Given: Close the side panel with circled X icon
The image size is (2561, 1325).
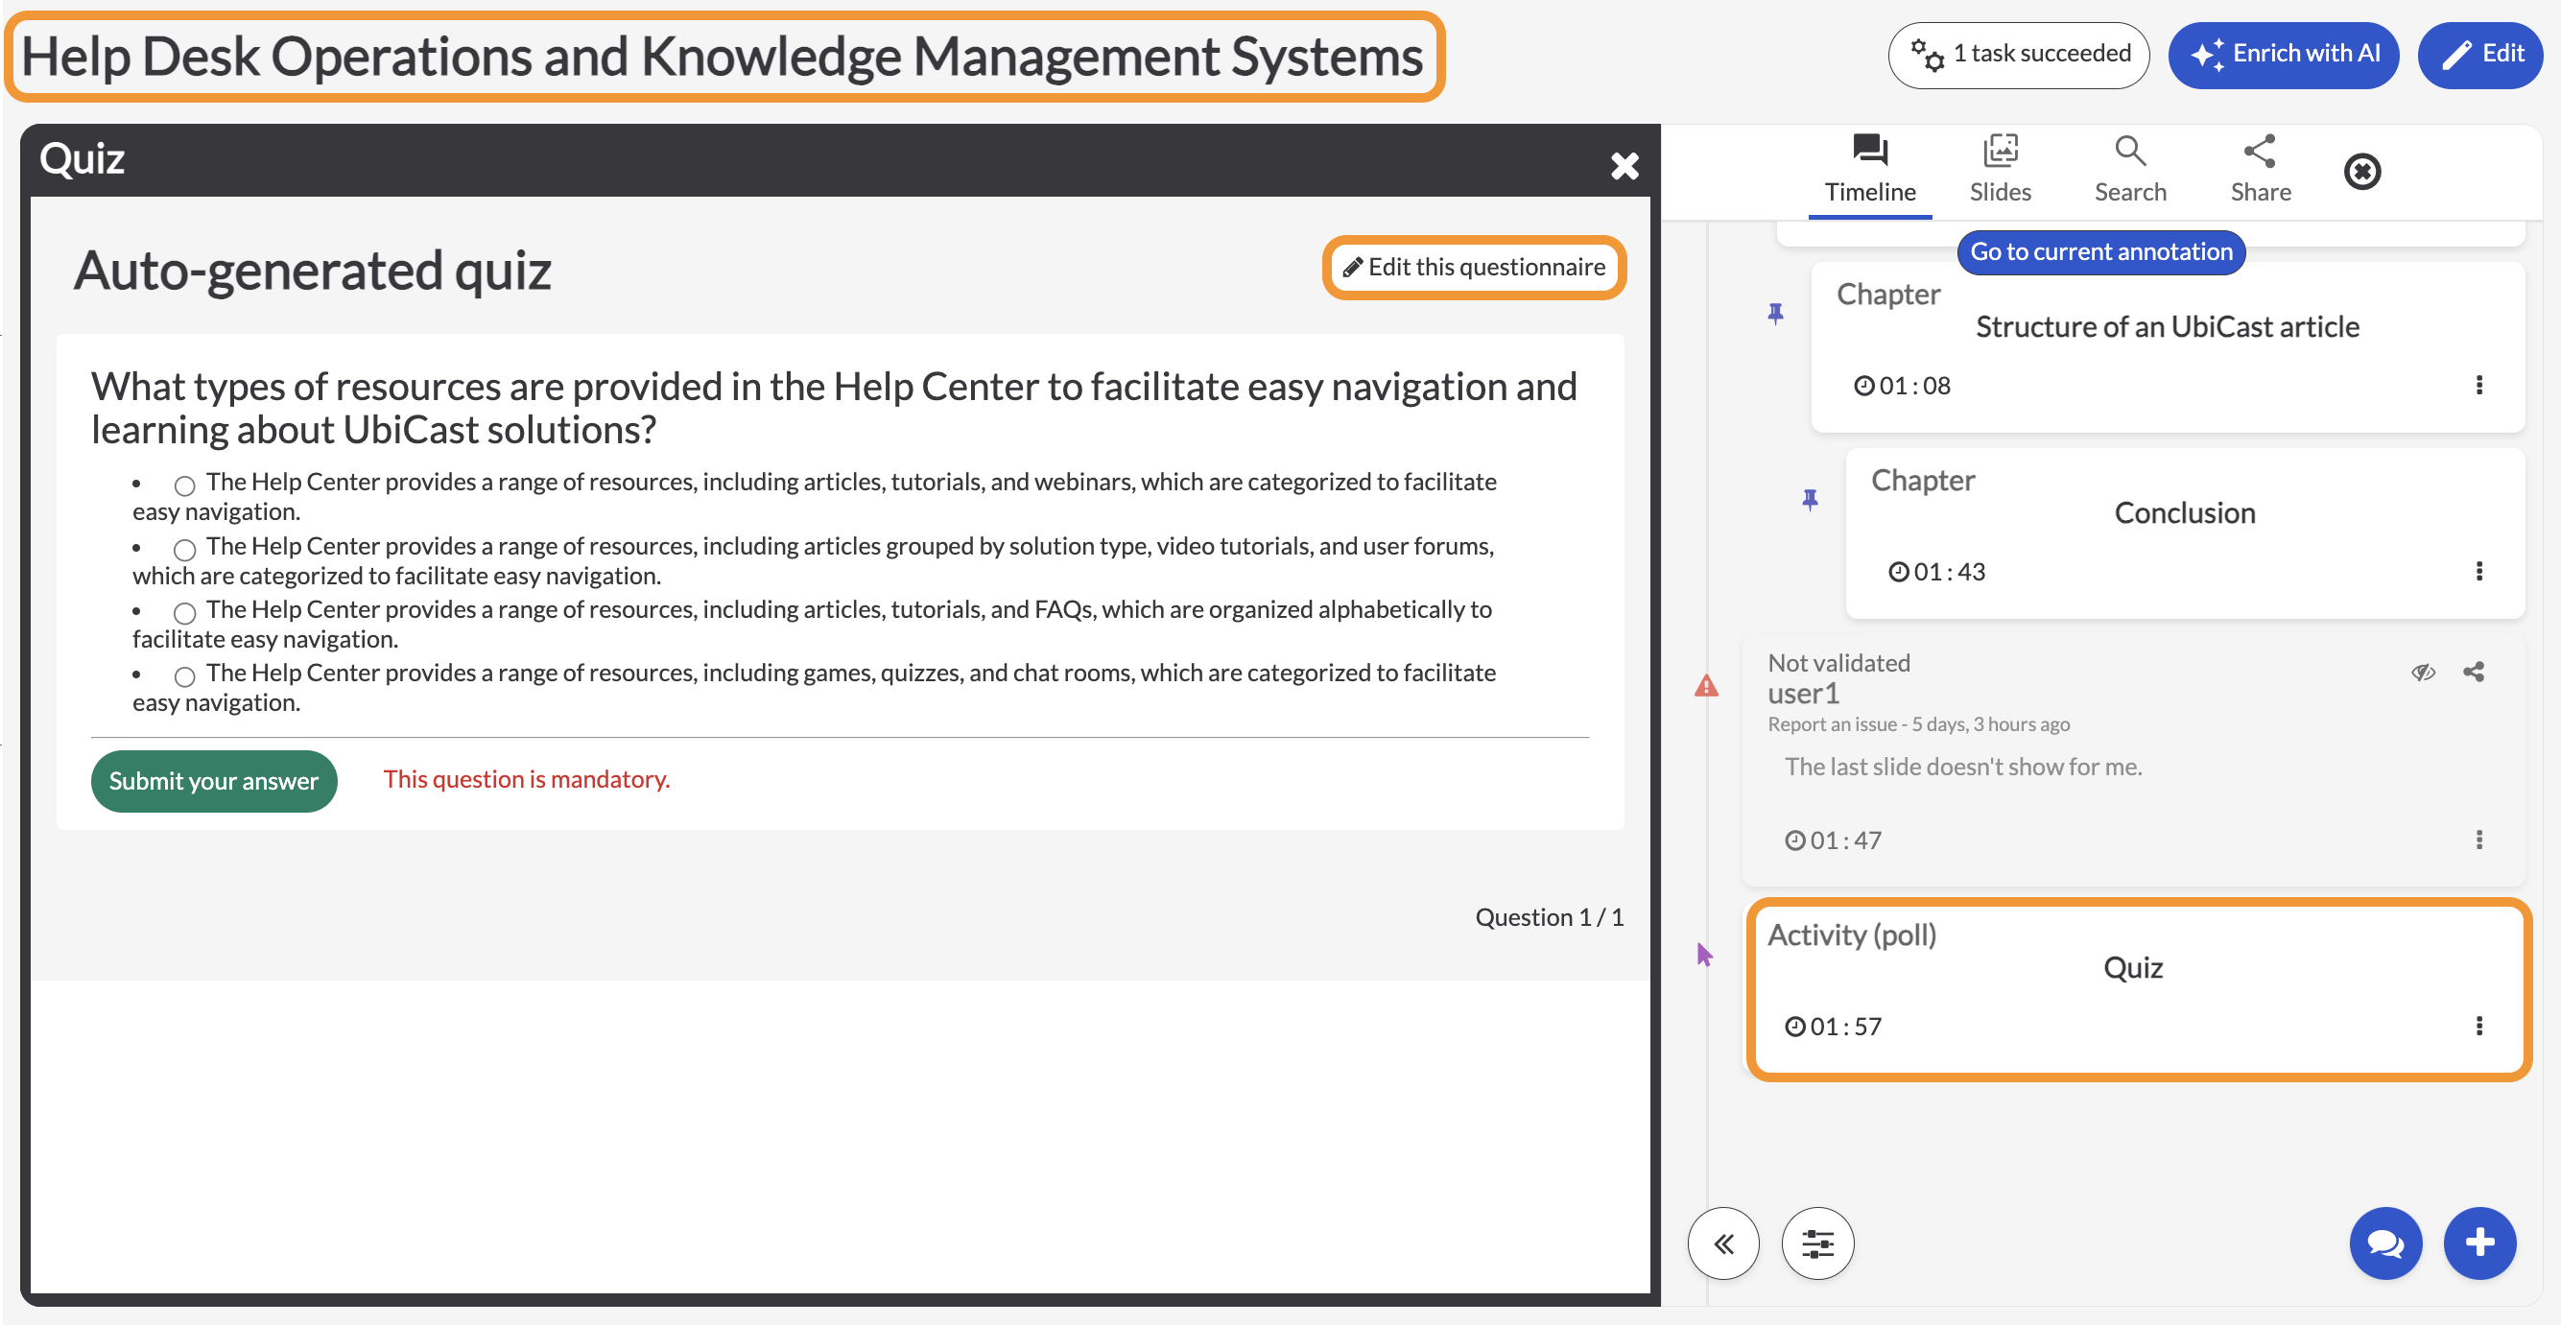Looking at the screenshot, I should 2361,171.
